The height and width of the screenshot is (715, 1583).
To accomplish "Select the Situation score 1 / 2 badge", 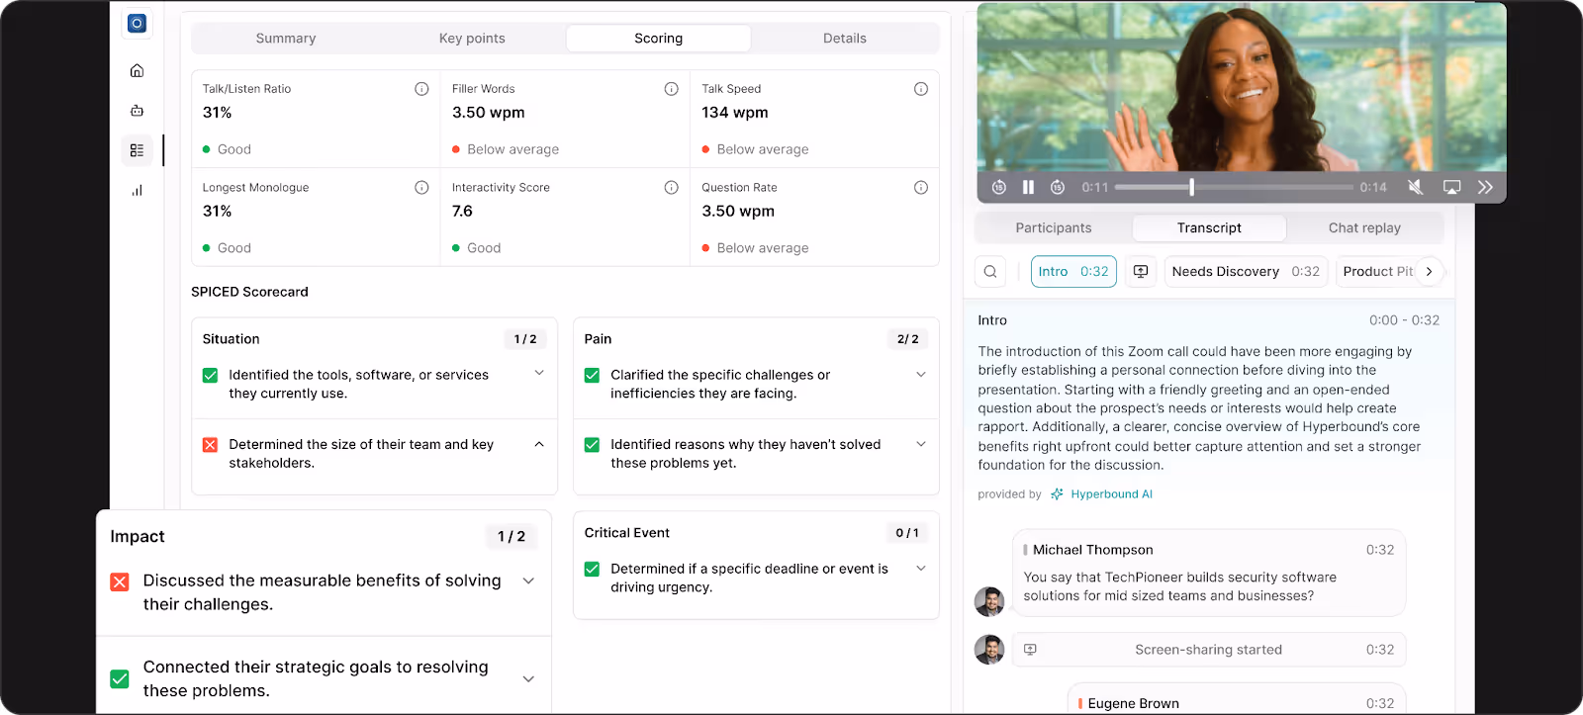I will [525, 339].
